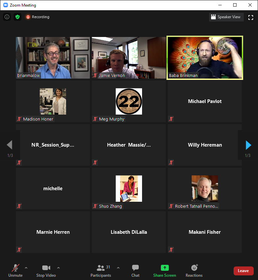Image resolution: width=258 pixels, height=280 pixels.
Task: Click Willy Hereman's muted mic icon
Action: [x=171, y=162]
